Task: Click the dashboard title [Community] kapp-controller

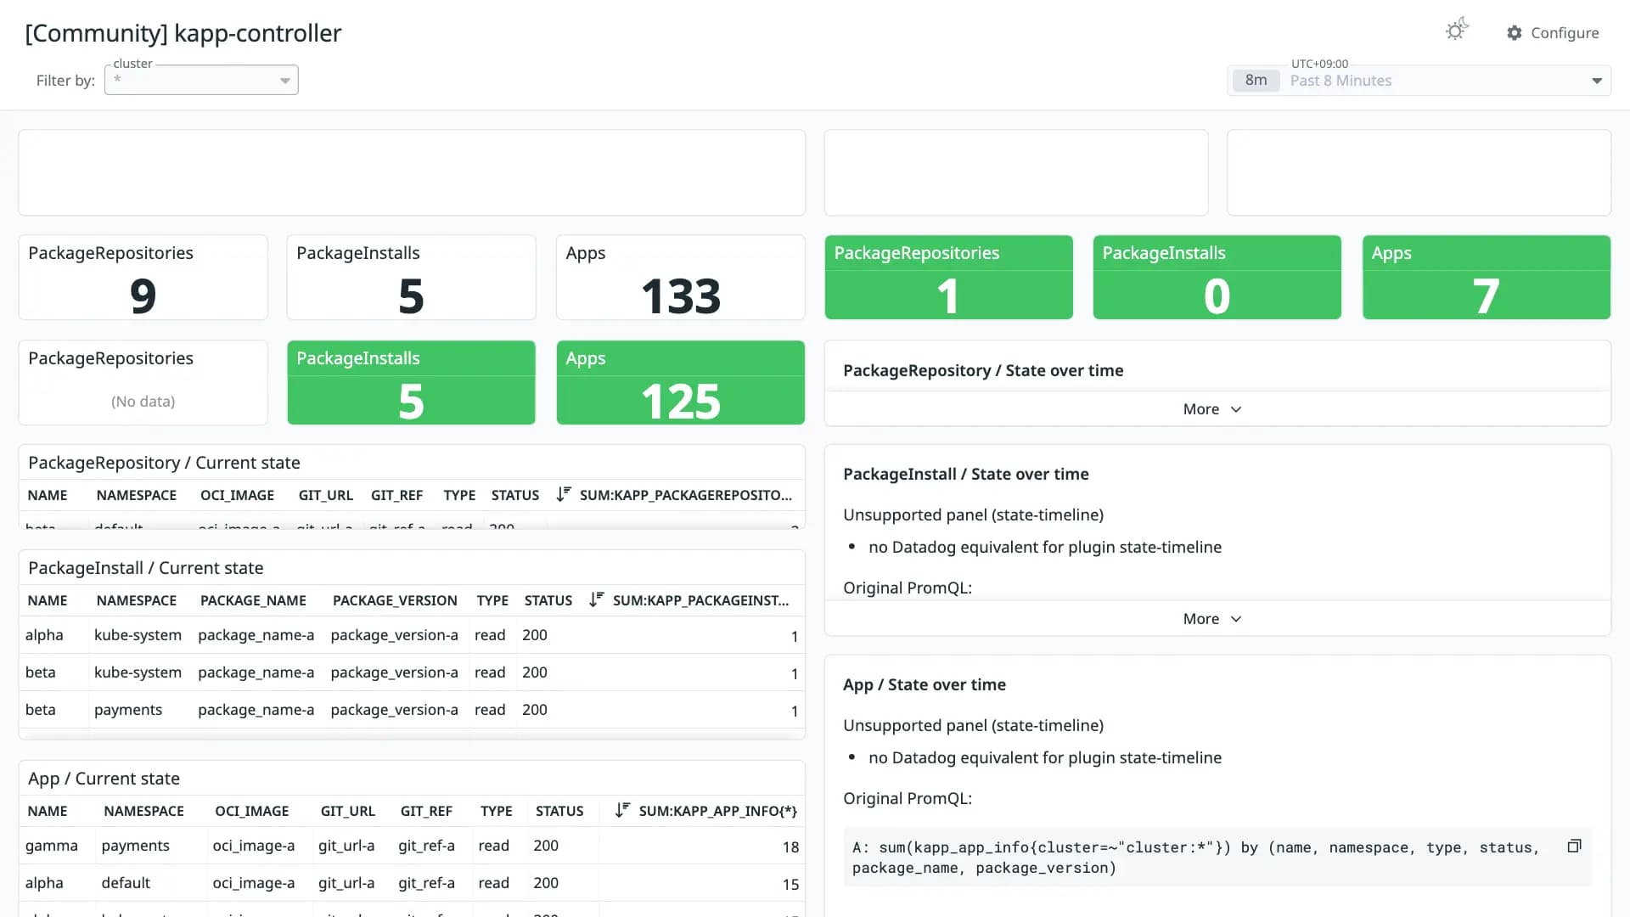Action: [183, 33]
